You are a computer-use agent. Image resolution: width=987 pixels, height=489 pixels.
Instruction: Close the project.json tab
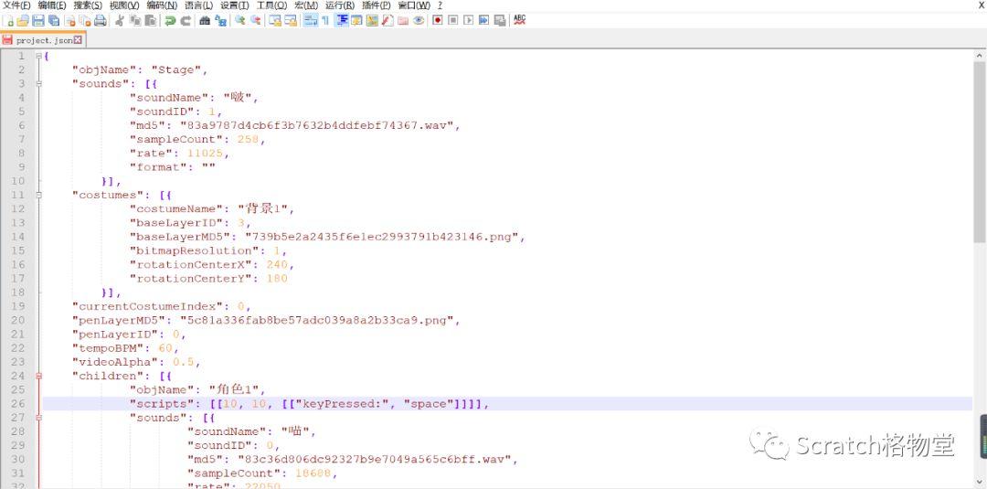(78, 39)
